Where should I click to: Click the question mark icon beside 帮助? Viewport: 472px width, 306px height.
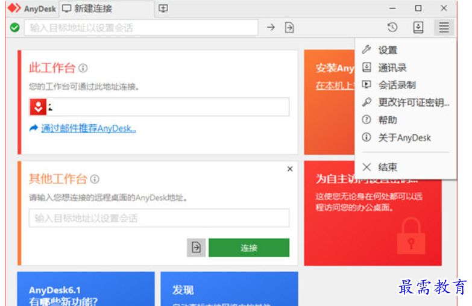click(x=367, y=120)
